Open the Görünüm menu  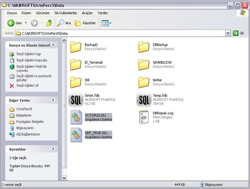tap(43, 13)
